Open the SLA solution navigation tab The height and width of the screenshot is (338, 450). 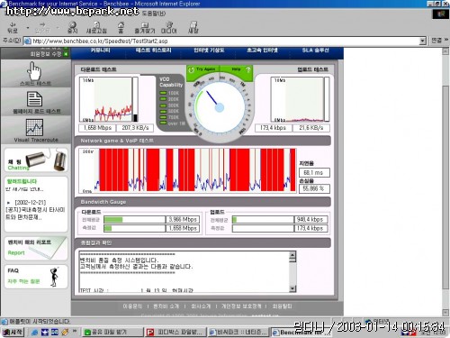(x=315, y=50)
